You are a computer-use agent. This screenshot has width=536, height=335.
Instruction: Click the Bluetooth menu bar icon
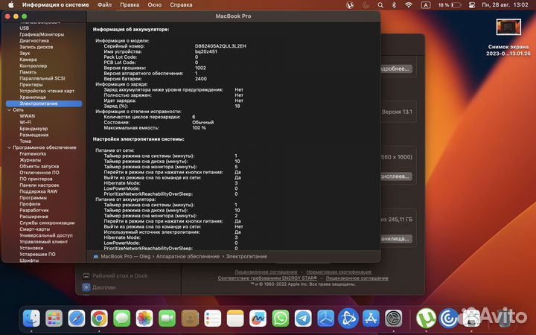click(x=394, y=5)
